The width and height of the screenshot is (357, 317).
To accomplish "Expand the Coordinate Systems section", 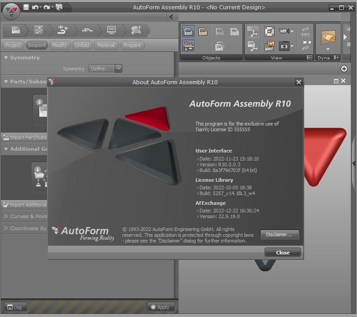I will coord(6,228).
